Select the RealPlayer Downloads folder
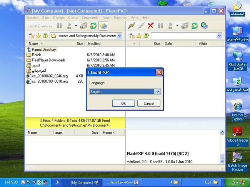 click(x=46, y=60)
